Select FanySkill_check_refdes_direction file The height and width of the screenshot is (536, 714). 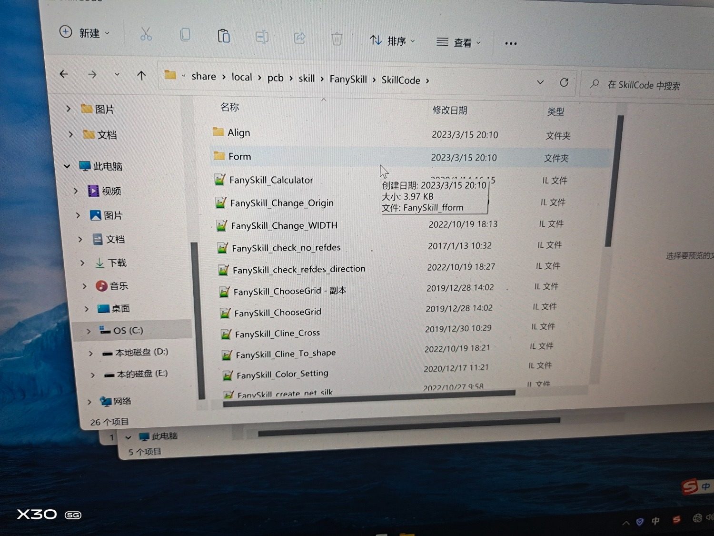(x=298, y=270)
